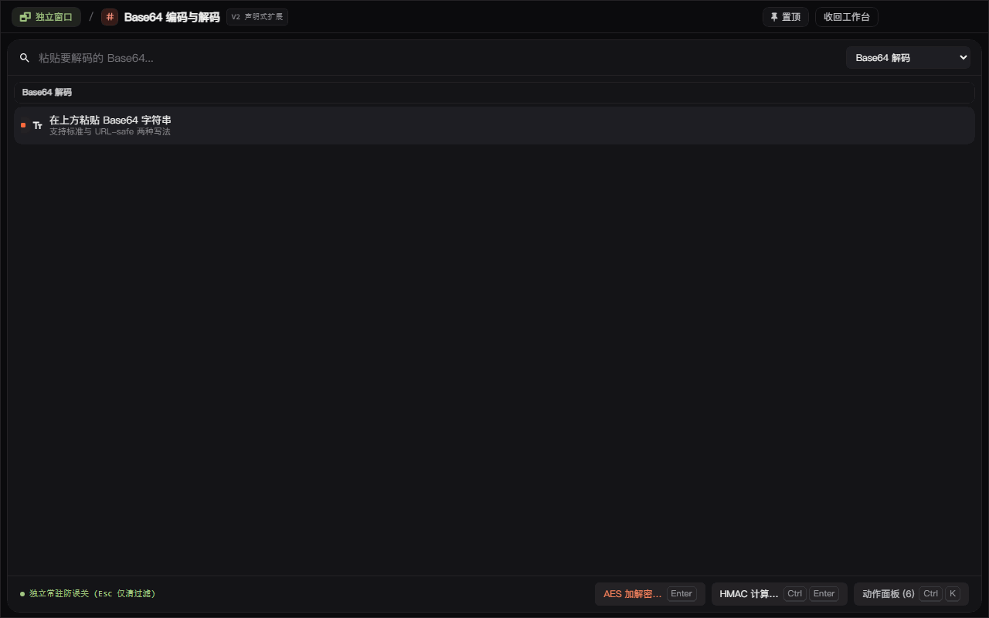Click the Base64 解码 section header
The width and height of the screenshot is (989, 618).
[494, 93]
